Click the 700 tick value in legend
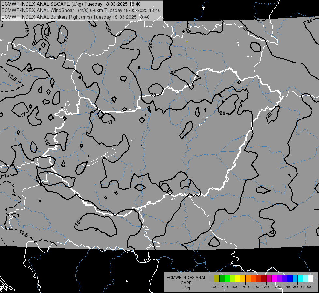This screenshot has width=319, height=293. click(246, 287)
